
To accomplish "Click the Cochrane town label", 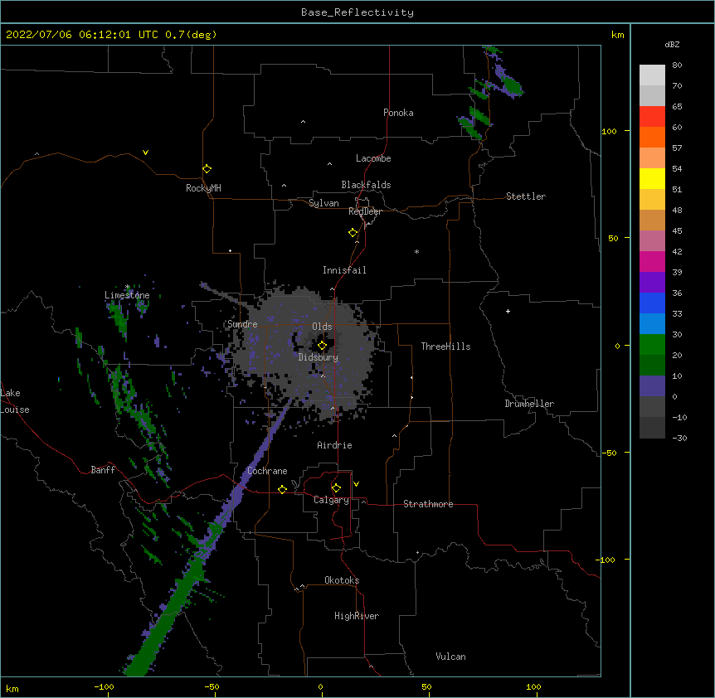I will point(267,471).
